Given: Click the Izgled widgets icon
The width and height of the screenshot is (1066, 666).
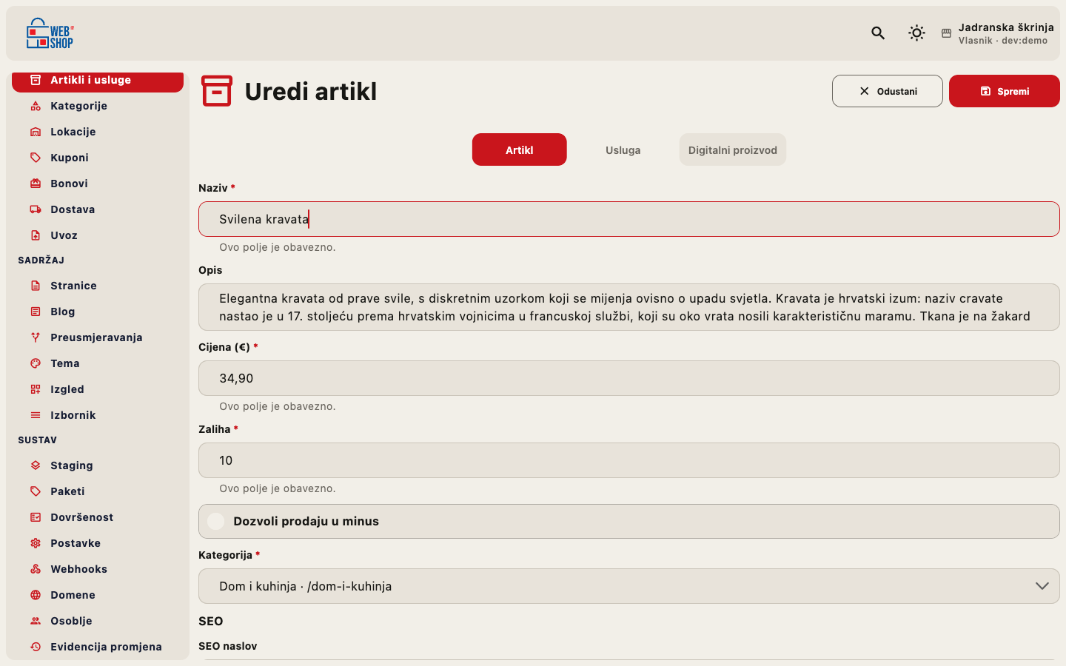Looking at the screenshot, I should [36, 389].
